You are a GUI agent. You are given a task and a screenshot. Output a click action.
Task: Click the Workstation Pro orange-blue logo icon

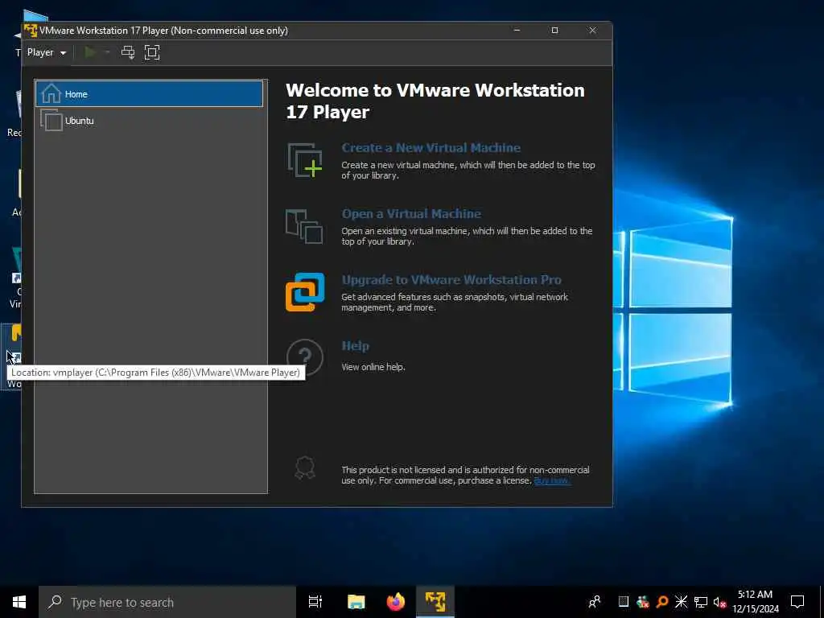tap(305, 292)
